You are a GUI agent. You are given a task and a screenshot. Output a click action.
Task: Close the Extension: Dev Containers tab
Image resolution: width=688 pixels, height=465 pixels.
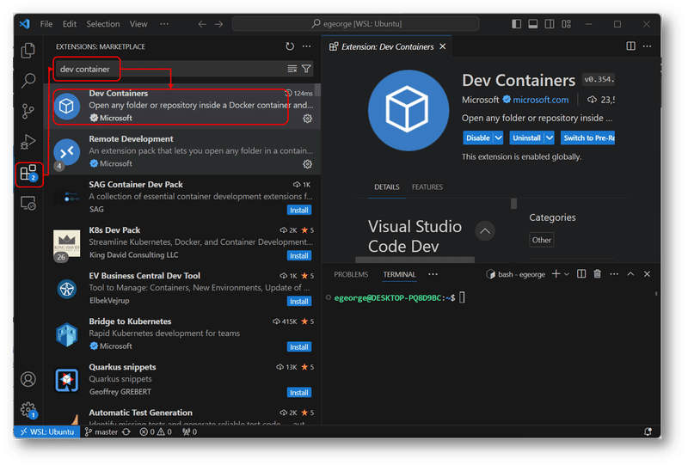click(x=443, y=46)
